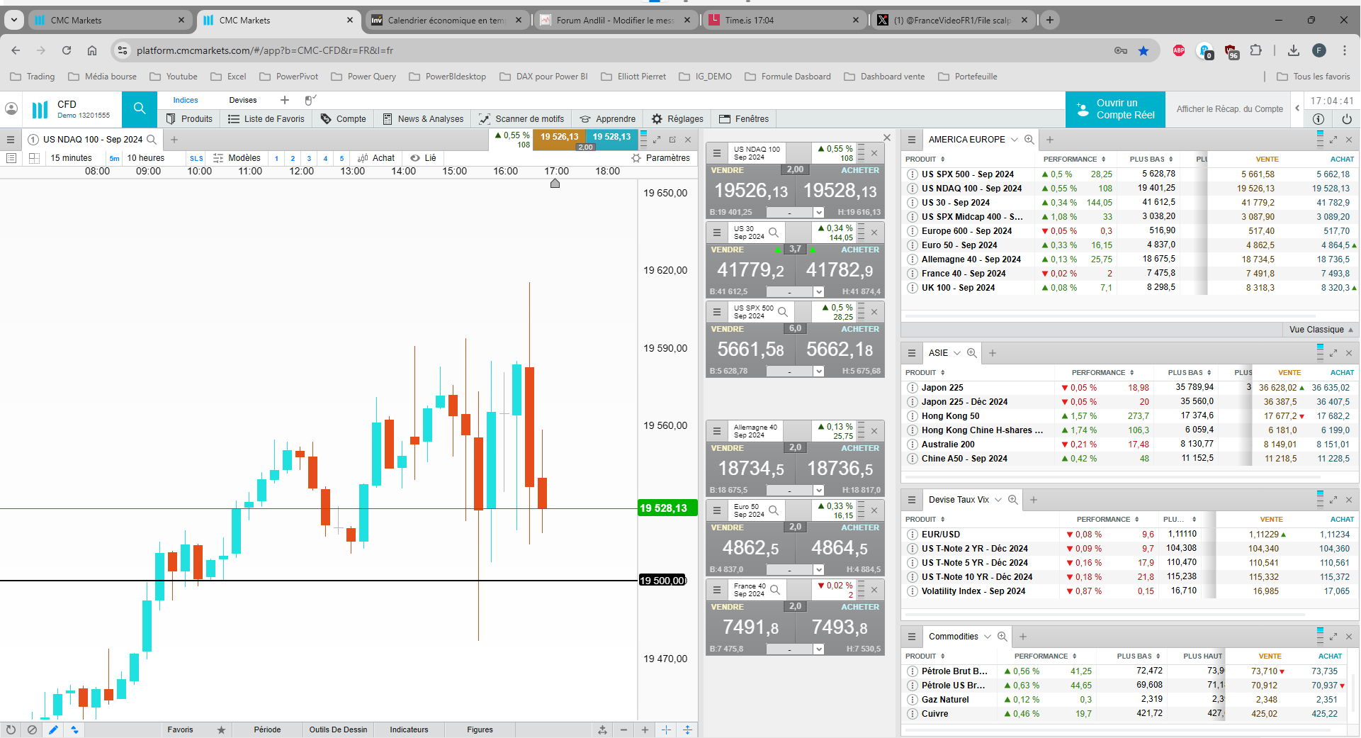
Task: Open options for France 40 - Sep 2024 row
Action: 912,274
